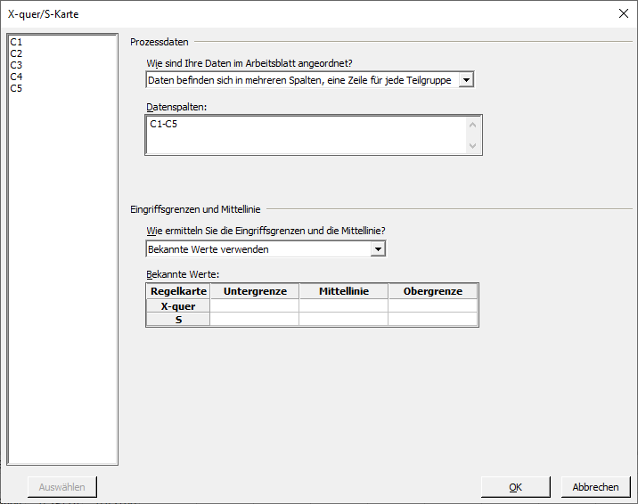Click the X-quer Obergrenze cell
638x504 pixels.
point(432,305)
